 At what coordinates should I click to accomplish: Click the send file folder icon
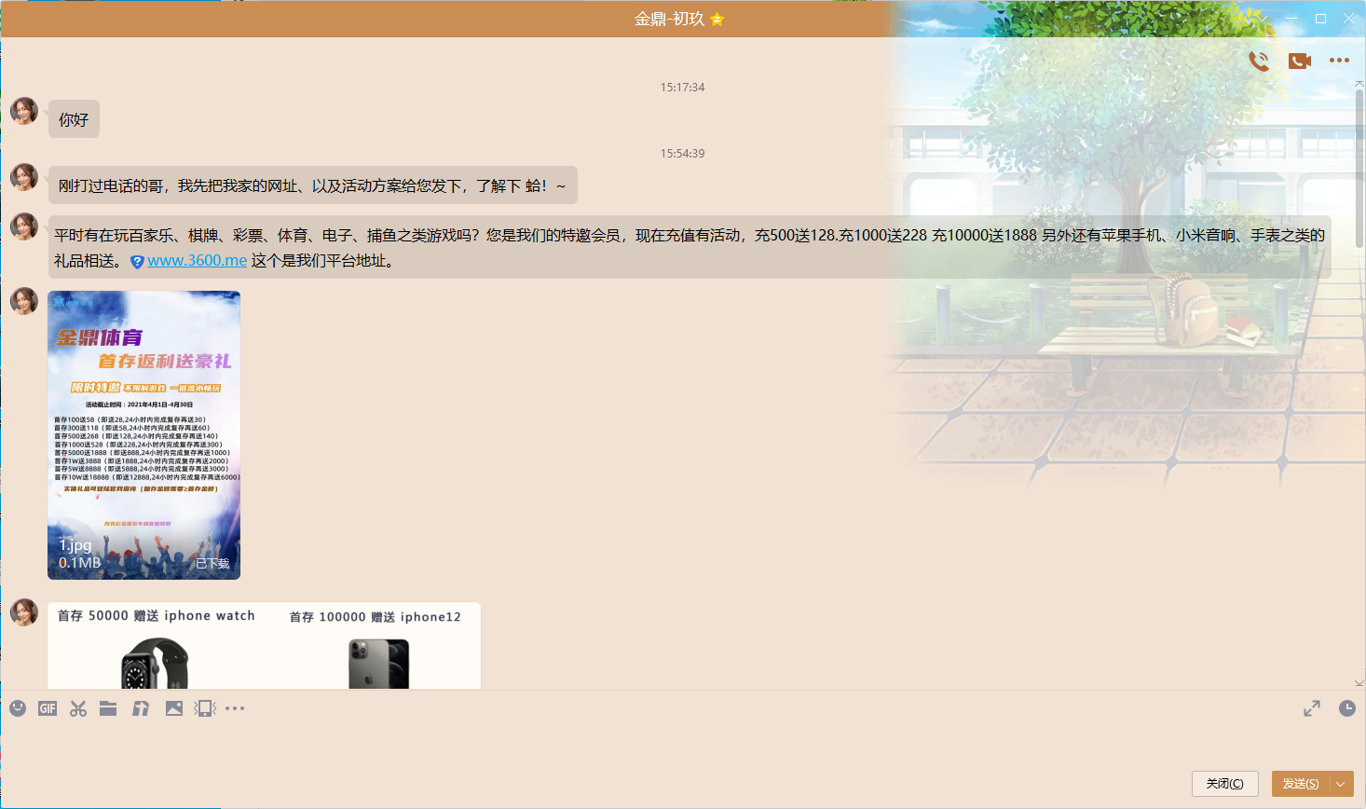[108, 708]
